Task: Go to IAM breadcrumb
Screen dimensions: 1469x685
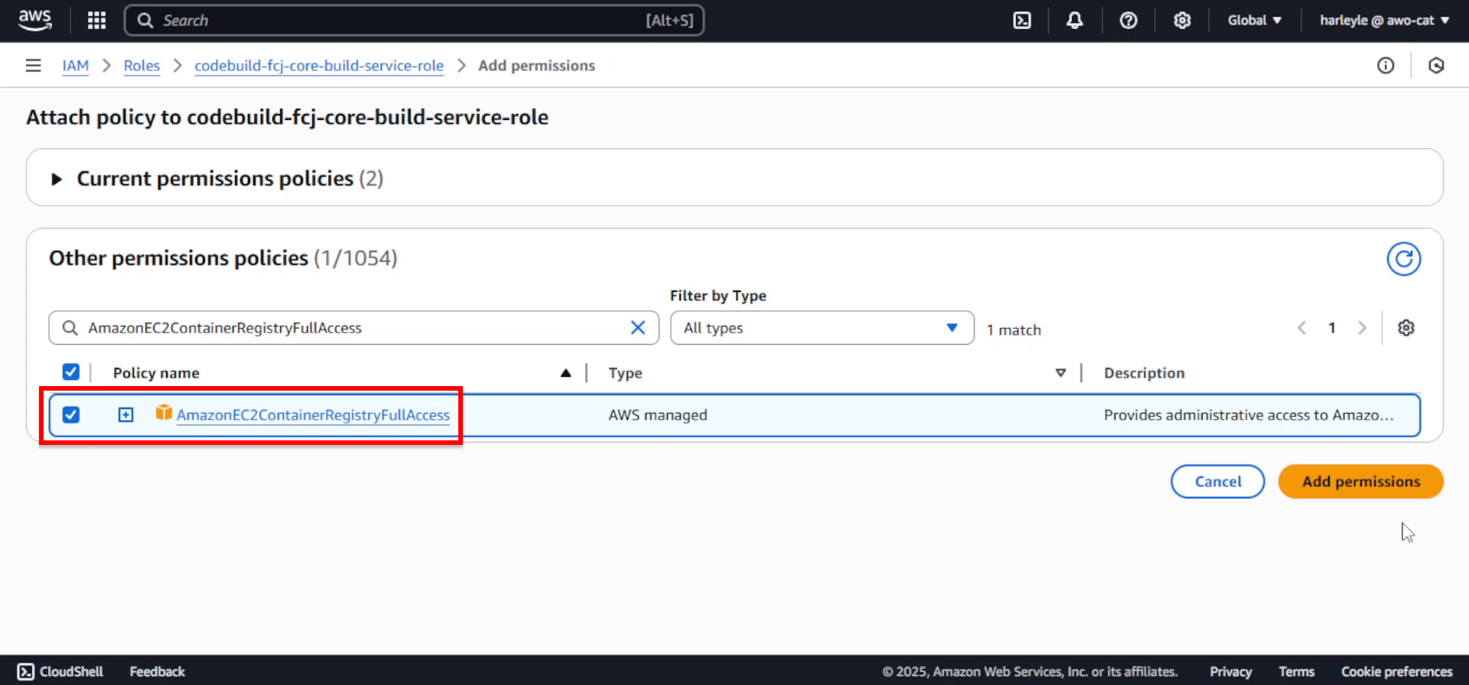Action: point(76,66)
